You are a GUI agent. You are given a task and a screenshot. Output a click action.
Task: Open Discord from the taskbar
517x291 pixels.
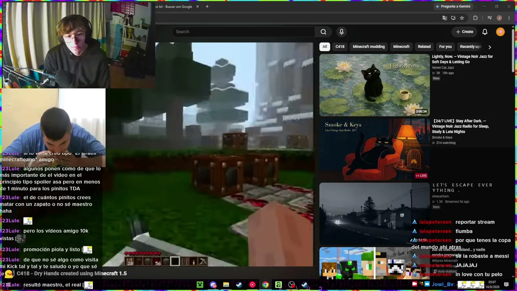coord(213,285)
